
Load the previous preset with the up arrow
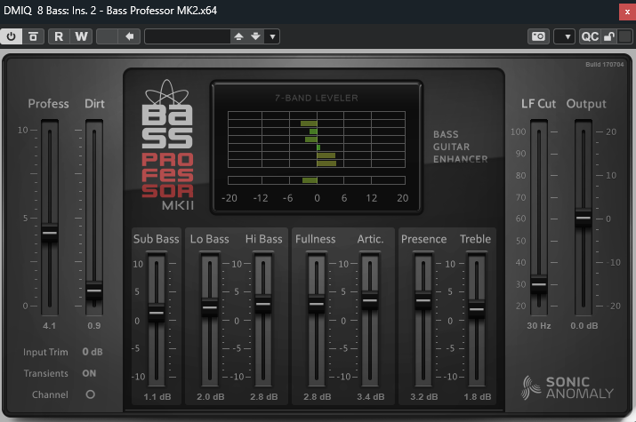tap(238, 36)
